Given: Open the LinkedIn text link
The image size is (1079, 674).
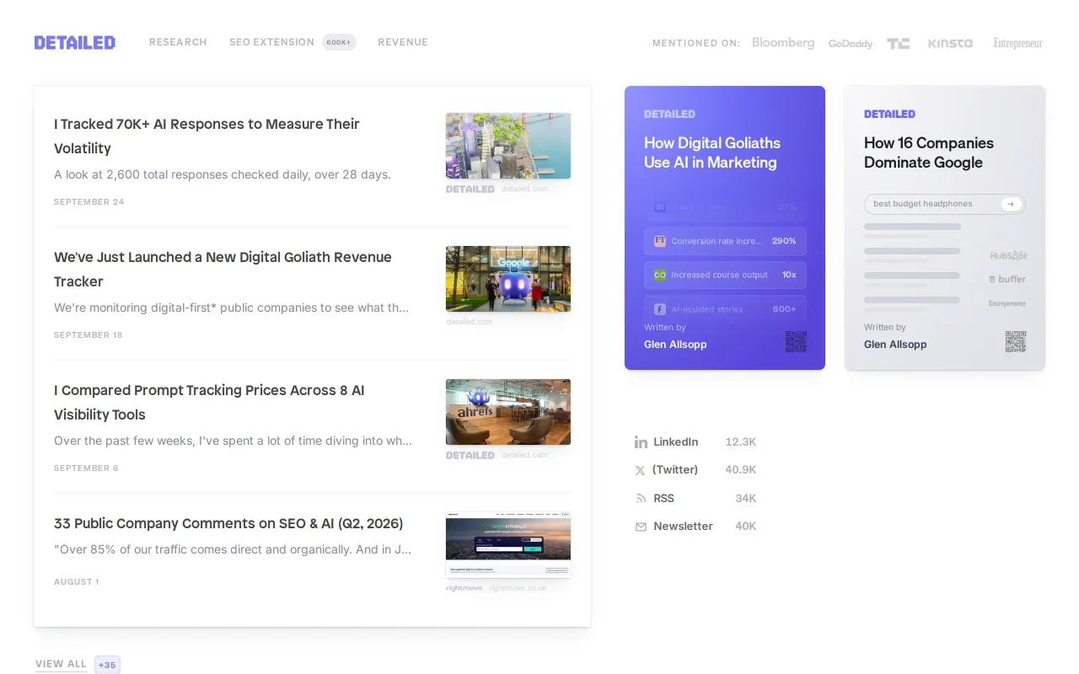Looking at the screenshot, I should (x=676, y=442).
